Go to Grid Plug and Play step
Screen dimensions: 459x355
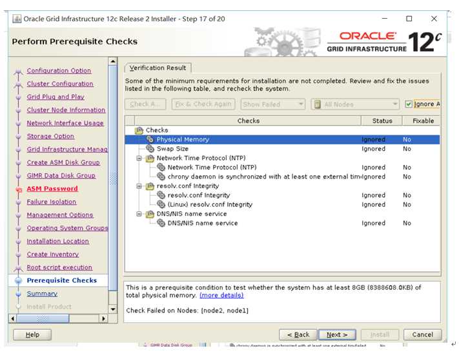pyautogui.click(x=56, y=97)
